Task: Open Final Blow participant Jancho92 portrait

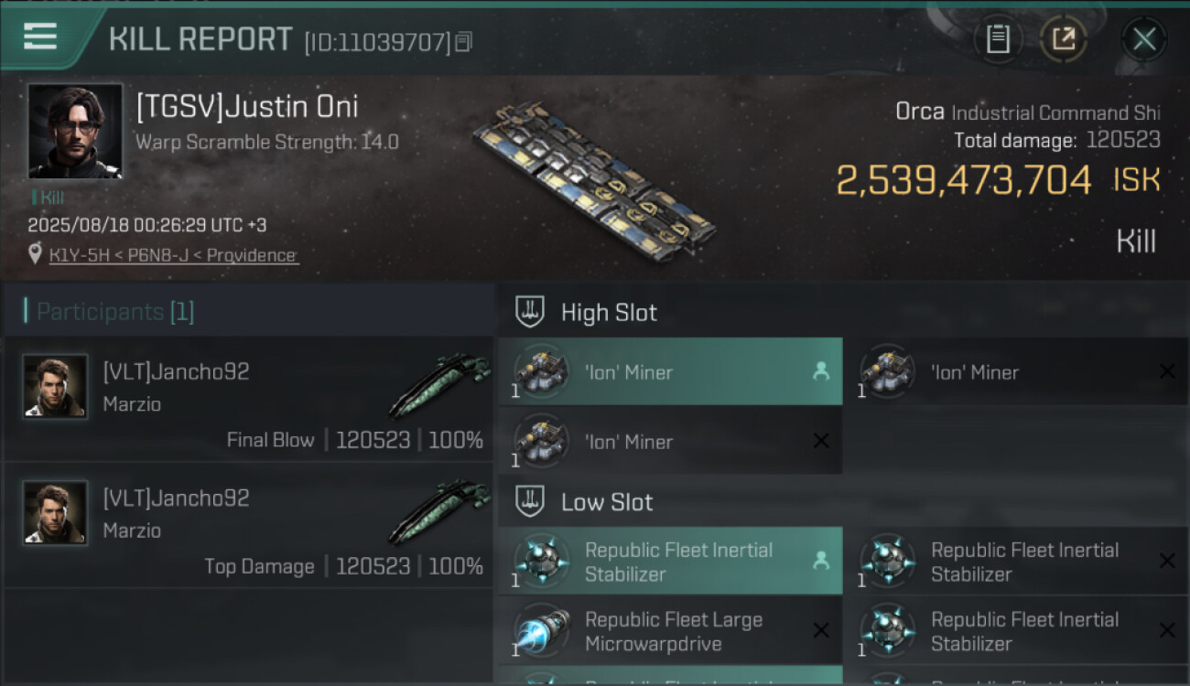Action: (x=55, y=387)
